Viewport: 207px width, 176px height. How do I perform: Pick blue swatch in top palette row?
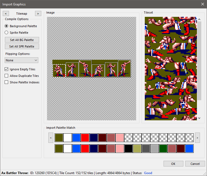coord(76,138)
